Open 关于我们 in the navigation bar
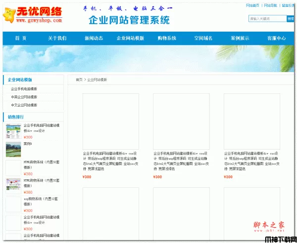This screenshot has width=297, height=243. (x=57, y=39)
